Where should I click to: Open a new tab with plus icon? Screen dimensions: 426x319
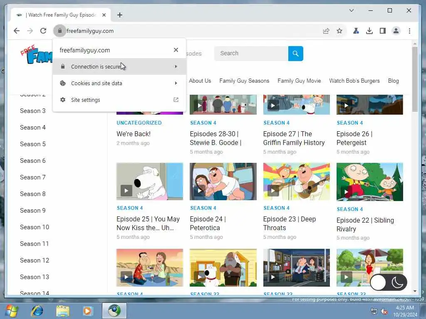(x=120, y=15)
